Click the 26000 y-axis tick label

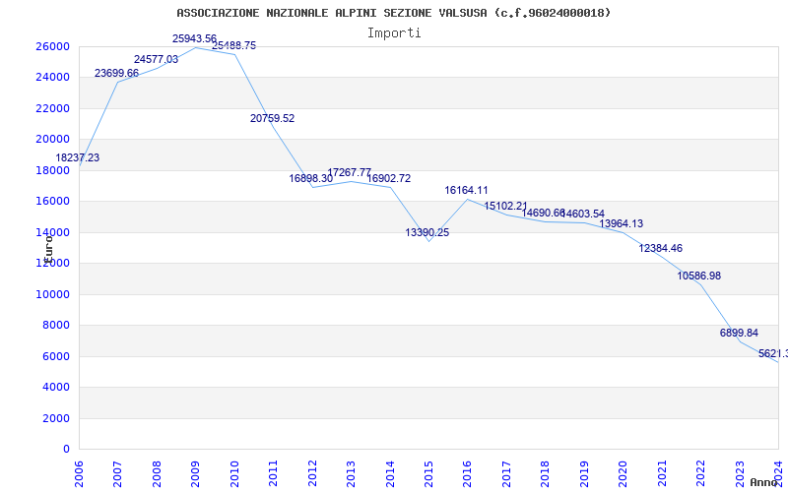tap(52, 46)
